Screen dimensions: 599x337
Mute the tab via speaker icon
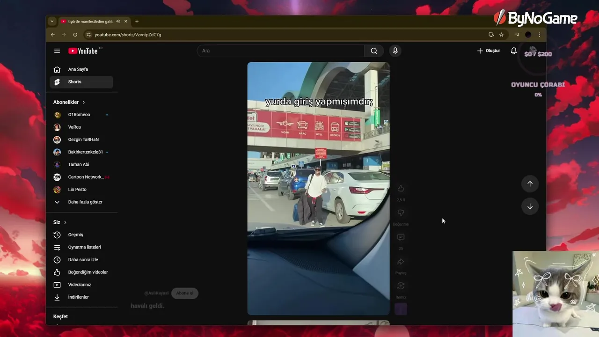pos(118,21)
